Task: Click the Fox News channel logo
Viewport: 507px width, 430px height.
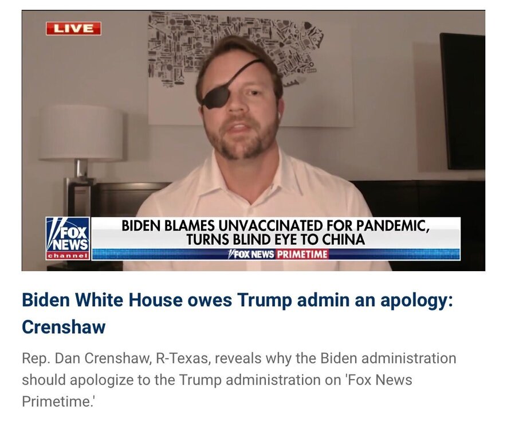Action: [68, 239]
